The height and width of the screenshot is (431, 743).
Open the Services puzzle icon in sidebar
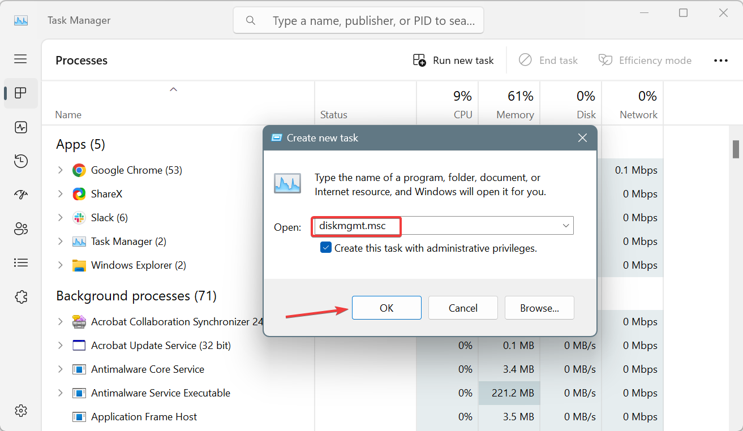[21, 296]
